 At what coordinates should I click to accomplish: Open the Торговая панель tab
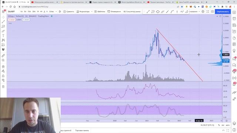[x=82, y=130]
